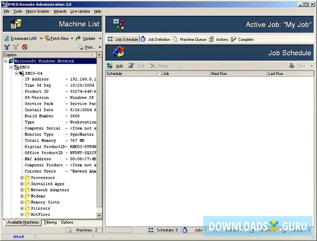Switch to the Options tab
Viewport: 317px width, 241px height.
(67, 222)
